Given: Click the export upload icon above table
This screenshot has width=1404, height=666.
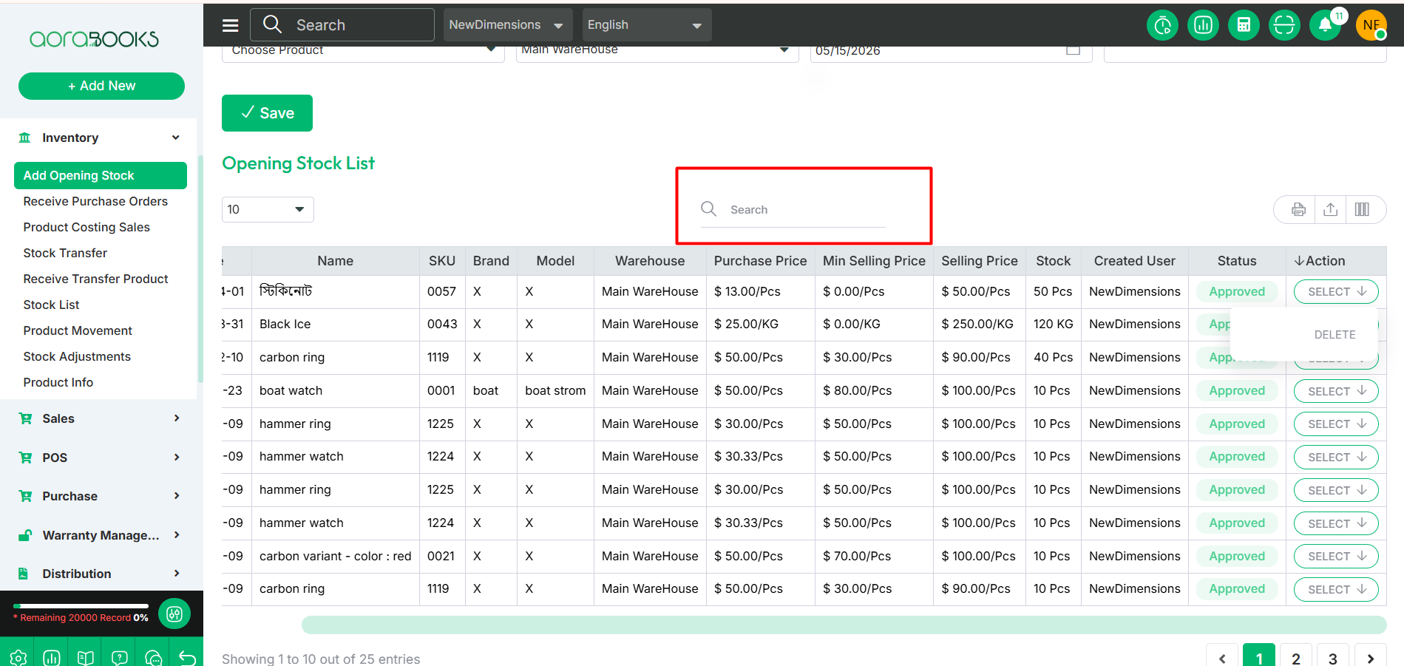Looking at the screenshot, I should (1330, 210).
